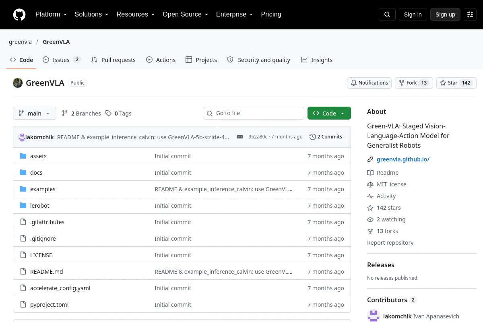Click the eye icon next to 2 watching

(370, 219)
